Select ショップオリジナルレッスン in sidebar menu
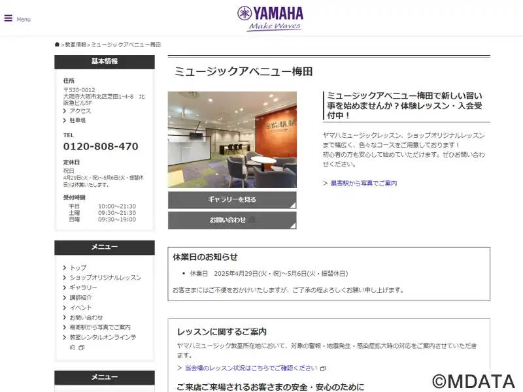523x392 pixels. (105, 278)
